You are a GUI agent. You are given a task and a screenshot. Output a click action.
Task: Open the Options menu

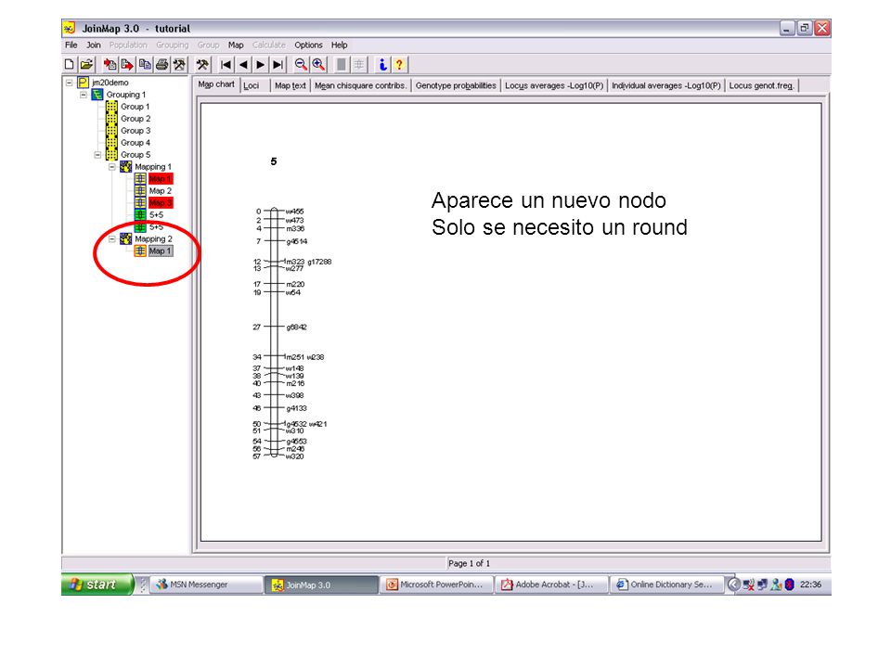308,45
